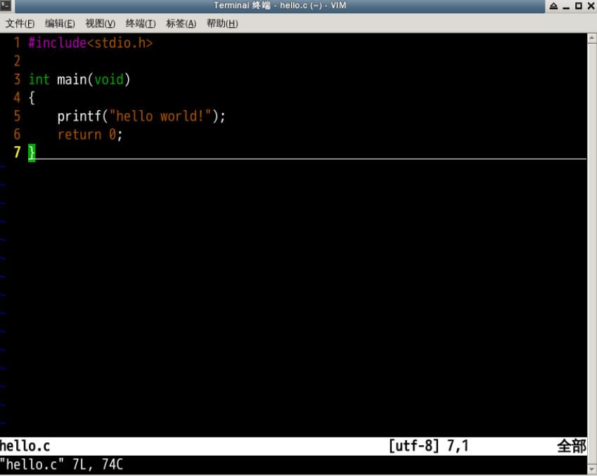The height and width of the screenshot is (476, 597).
Task: Place cursor on the #include<stdio.h> line
Action: (x=90, y=43)
